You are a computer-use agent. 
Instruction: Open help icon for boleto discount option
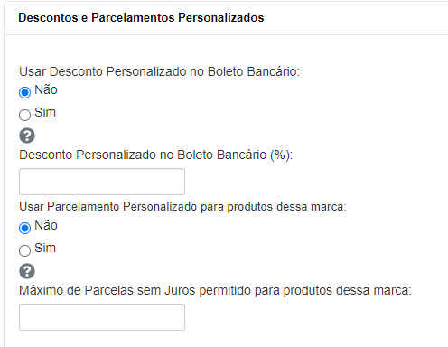click(27, 136)
